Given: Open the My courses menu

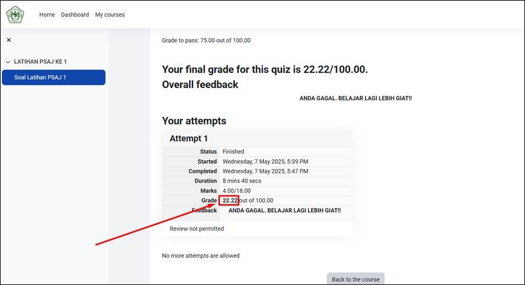Looking at the screenshot, I should [110, 15].
